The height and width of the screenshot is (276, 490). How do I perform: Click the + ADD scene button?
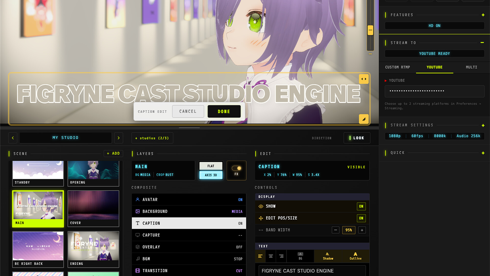click(113, 153)
